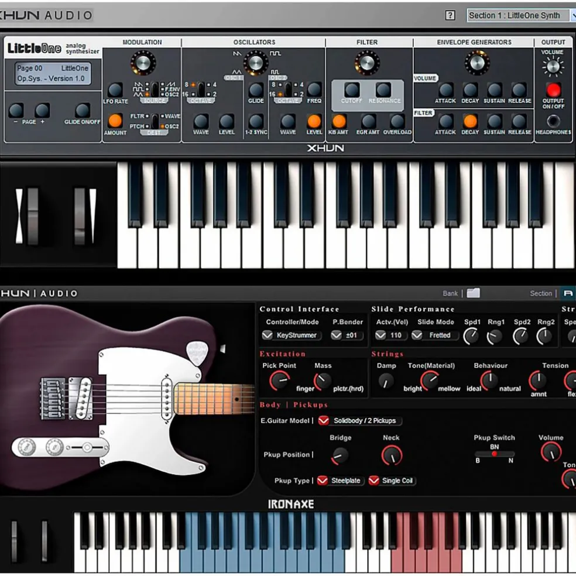
Task: Open the Actv.(Vel) 110 dropdown
Action: (391, 335)
